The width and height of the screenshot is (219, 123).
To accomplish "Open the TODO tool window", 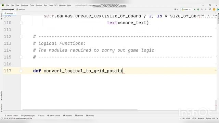I will click(x=41, y=115).
